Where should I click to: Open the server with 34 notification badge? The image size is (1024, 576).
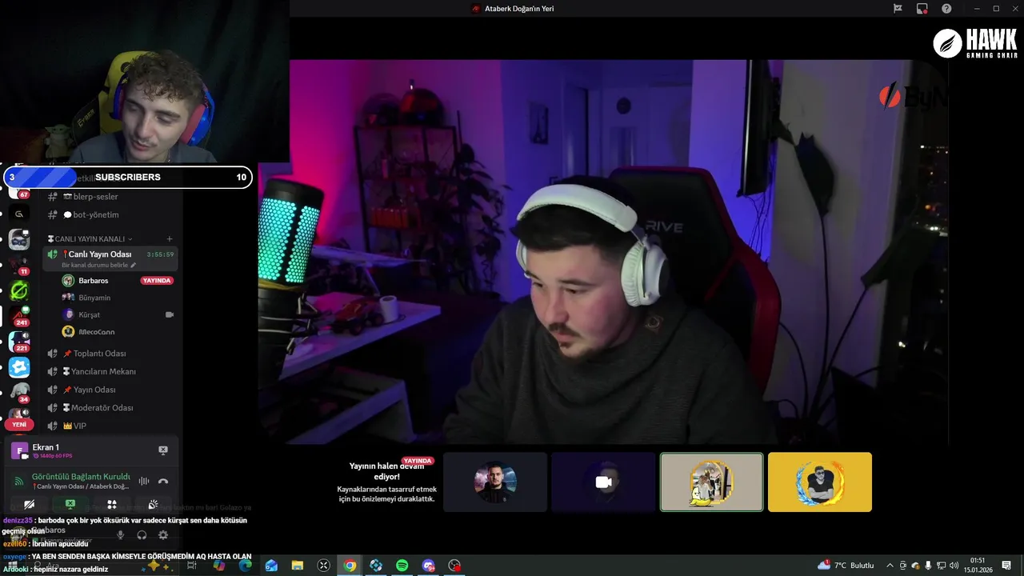19,393
